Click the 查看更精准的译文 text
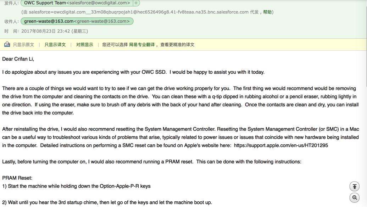Image resolution: width=367 pixels, height=207 pixels. pos(177,45)
